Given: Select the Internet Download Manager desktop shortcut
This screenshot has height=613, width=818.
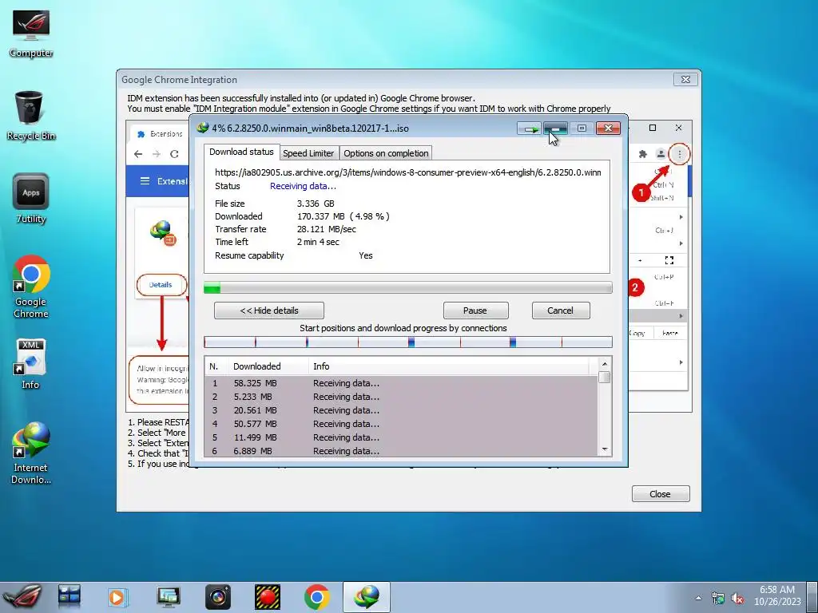Looking at the screenshot, I should 31,453.
